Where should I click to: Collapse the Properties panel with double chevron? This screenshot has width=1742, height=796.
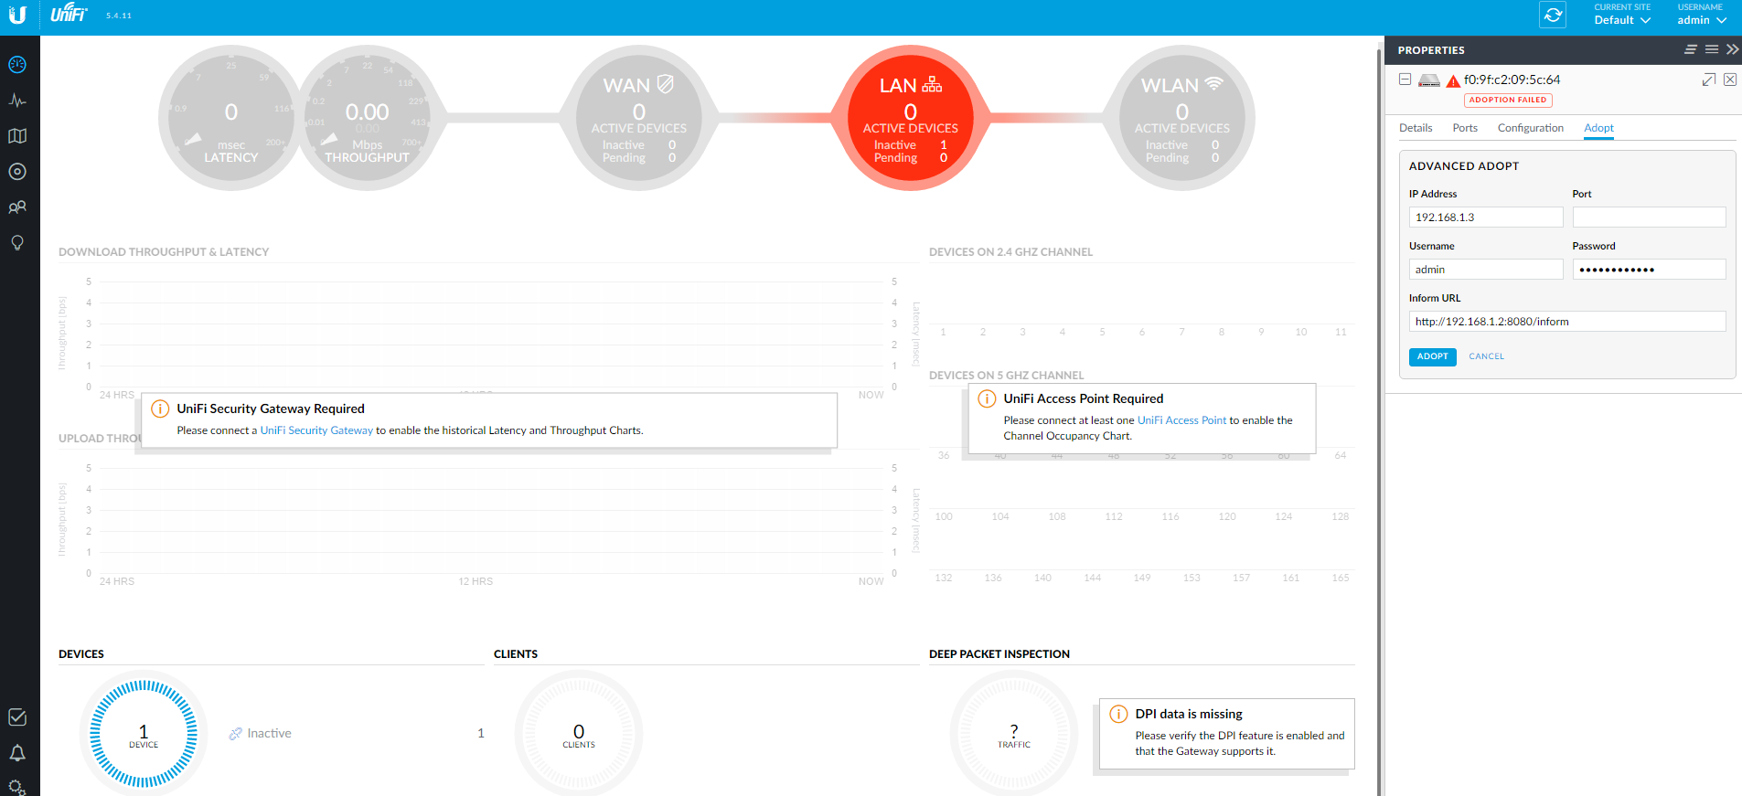point(1732,49)
